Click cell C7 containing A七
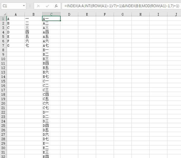 coord(51,46)
